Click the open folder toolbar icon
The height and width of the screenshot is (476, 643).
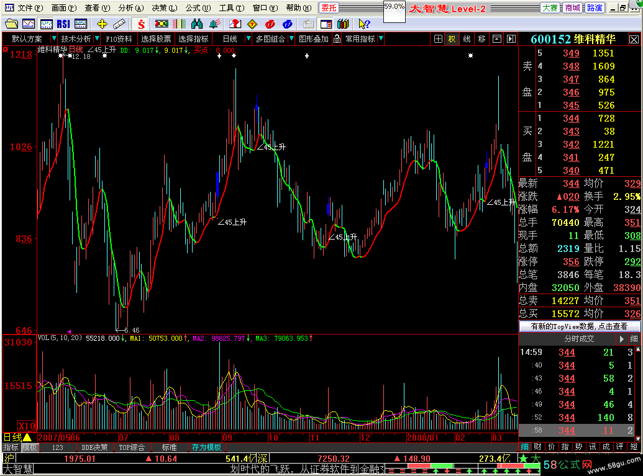click(11, 24)
